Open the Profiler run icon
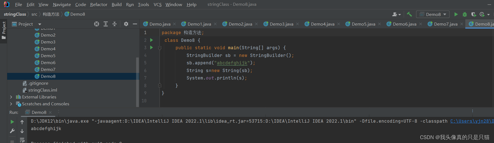 482,14
